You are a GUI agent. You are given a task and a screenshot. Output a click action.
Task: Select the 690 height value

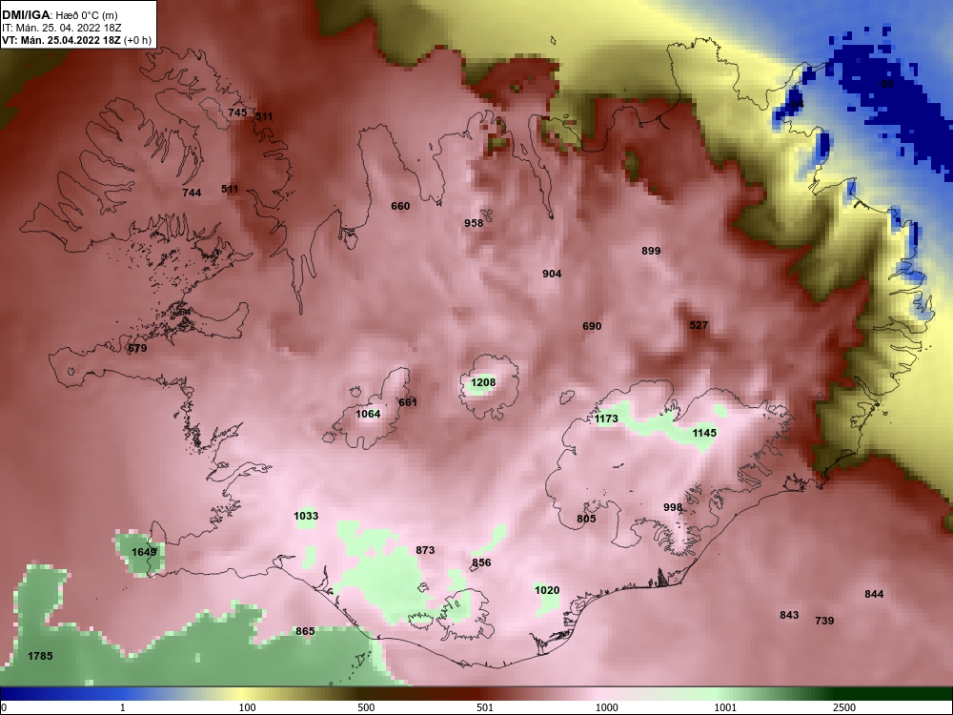click(x=592, y=326)
